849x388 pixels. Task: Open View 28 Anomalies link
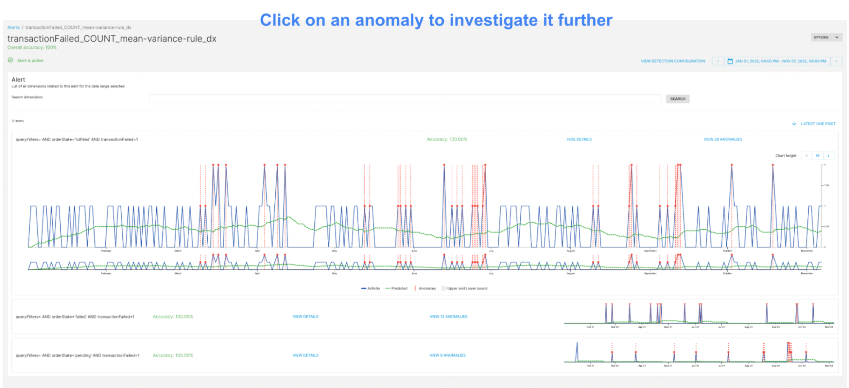click(722, 139)
